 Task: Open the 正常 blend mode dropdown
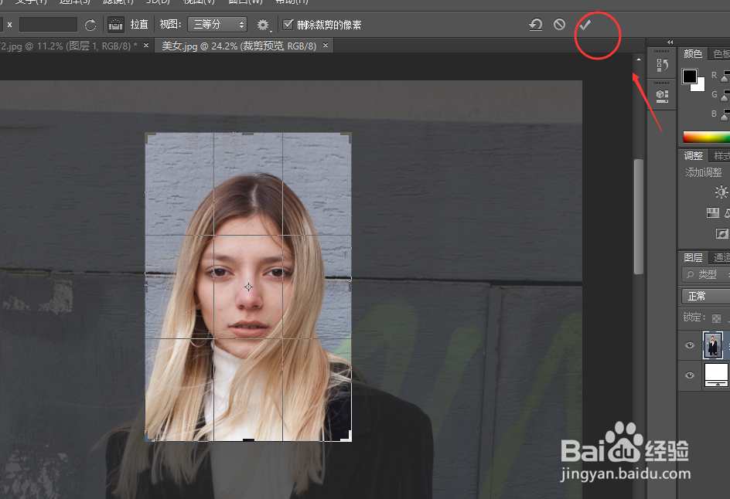point(706,296)
